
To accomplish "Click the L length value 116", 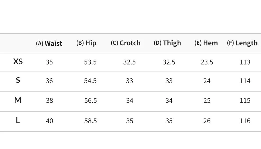I will pyautogui.click(x=245, y=121).
